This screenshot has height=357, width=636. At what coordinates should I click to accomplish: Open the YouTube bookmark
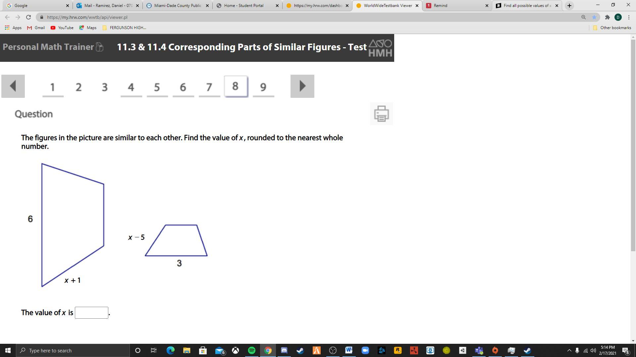[62, 28]
